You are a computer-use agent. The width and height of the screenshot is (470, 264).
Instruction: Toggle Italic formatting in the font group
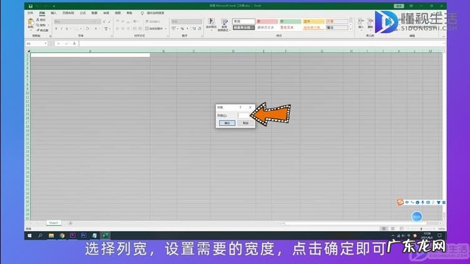click(61, 29)
